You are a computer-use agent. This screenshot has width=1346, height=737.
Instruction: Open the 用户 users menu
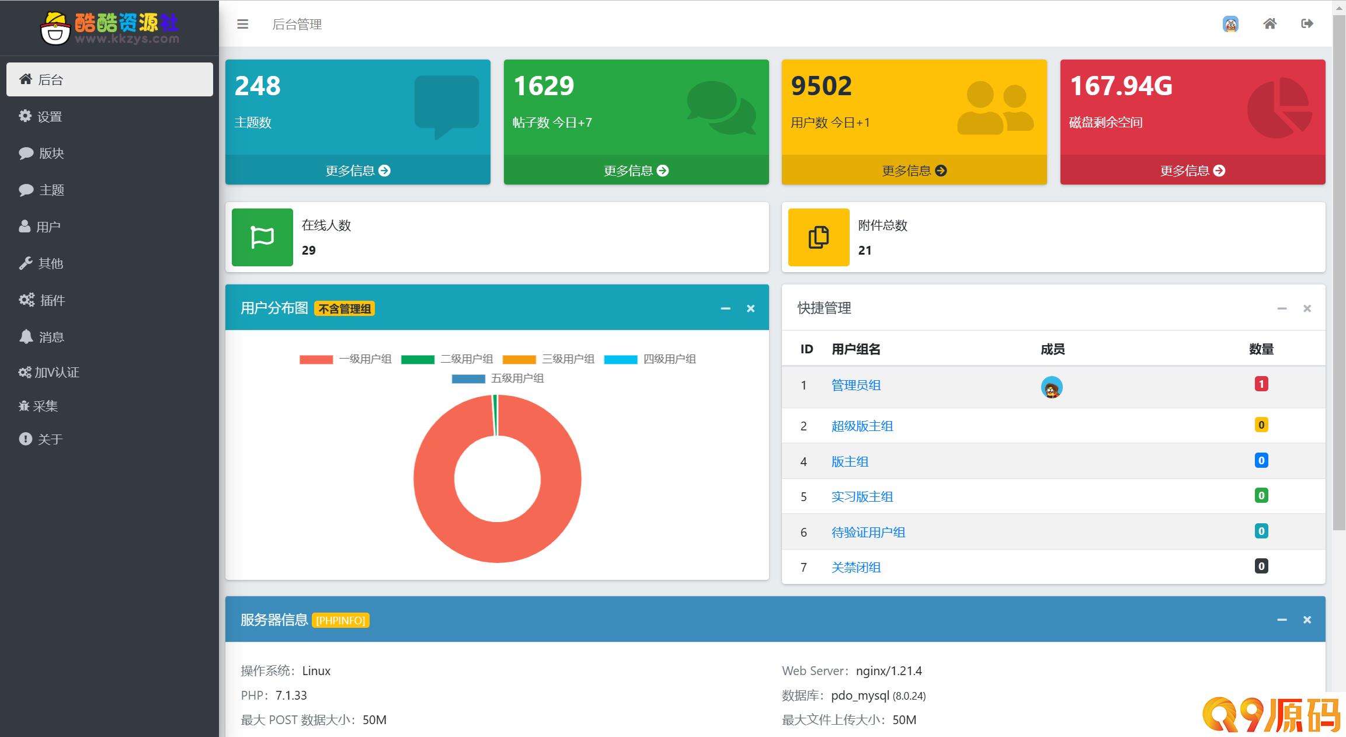point(110,227)
